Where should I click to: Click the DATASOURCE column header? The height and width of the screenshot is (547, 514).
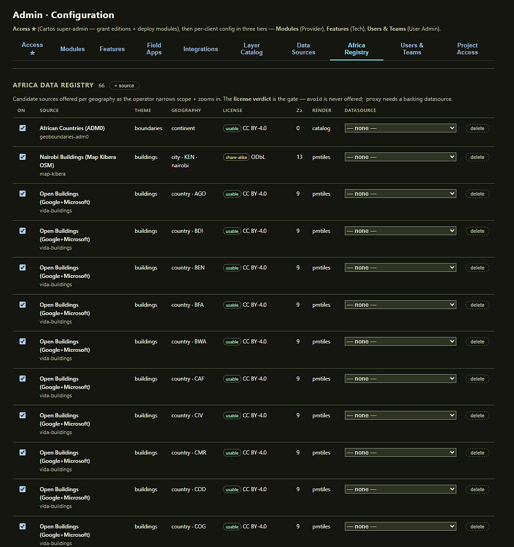point(361,110)
